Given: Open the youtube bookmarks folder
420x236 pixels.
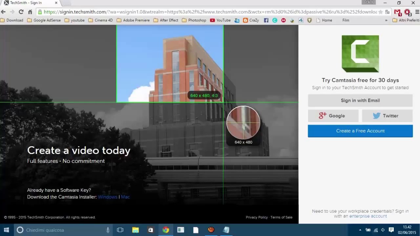Looking at the screenshot, I should [x=75, y=20].
